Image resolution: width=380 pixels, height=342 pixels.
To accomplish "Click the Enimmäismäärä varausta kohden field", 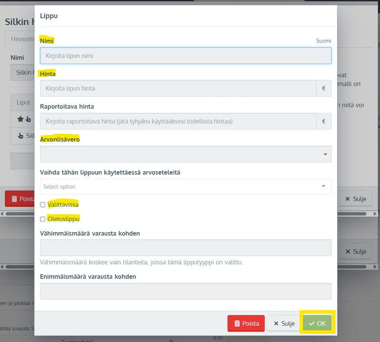I will coord(186,291).
